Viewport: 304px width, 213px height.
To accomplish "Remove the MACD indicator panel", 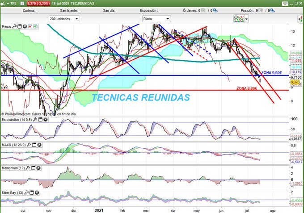I will tap(39, 145).
